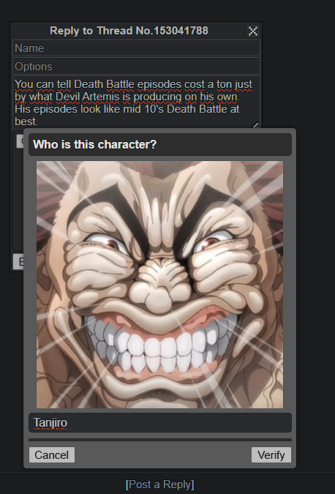Open the Post a Reply link
The height and width of the screenshot is (494, 335).
(x=160, y=484)
